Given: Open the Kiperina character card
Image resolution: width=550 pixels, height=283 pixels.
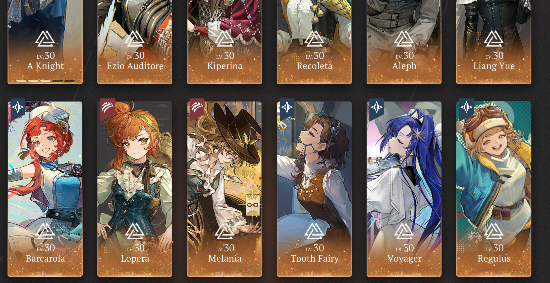Looking at the screenshot, I should tap(225, 42).
